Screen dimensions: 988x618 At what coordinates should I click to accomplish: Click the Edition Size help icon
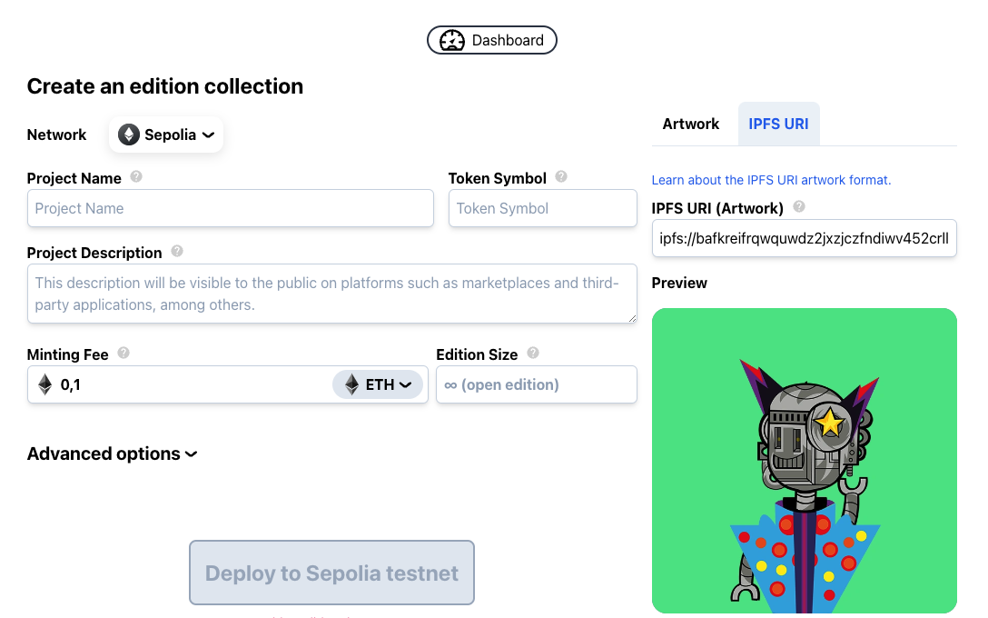point(533,353)
